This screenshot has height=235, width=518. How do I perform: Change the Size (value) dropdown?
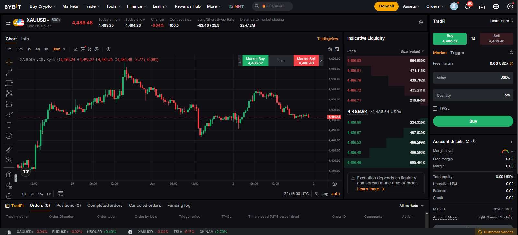pyautogui.click(x=412, y=51)
